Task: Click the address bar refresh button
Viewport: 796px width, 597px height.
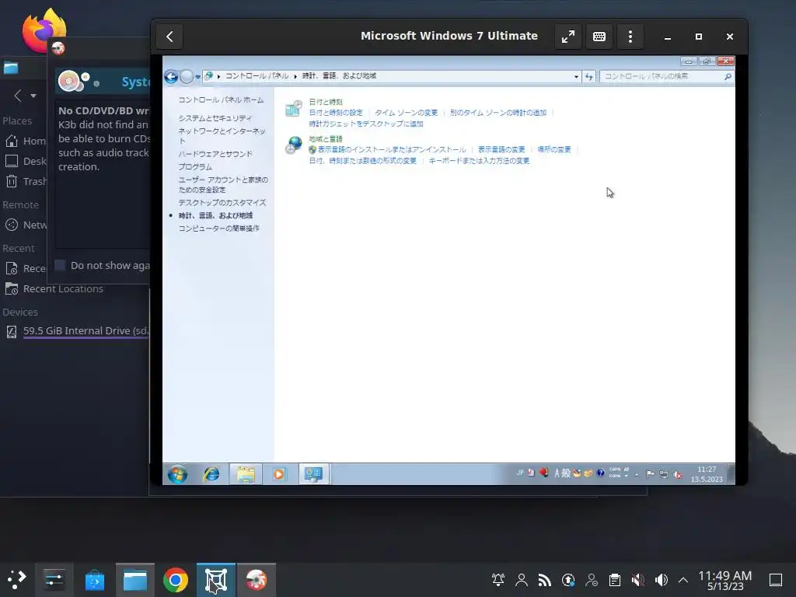Action: tap(589, 77)
